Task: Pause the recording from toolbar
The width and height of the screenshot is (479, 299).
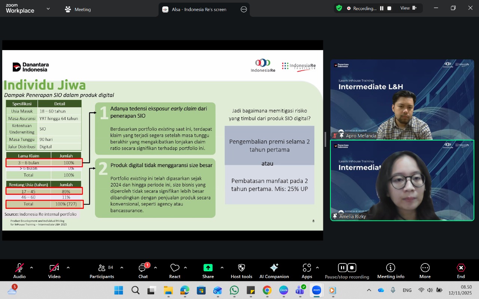Action: (x=342, y=268)
